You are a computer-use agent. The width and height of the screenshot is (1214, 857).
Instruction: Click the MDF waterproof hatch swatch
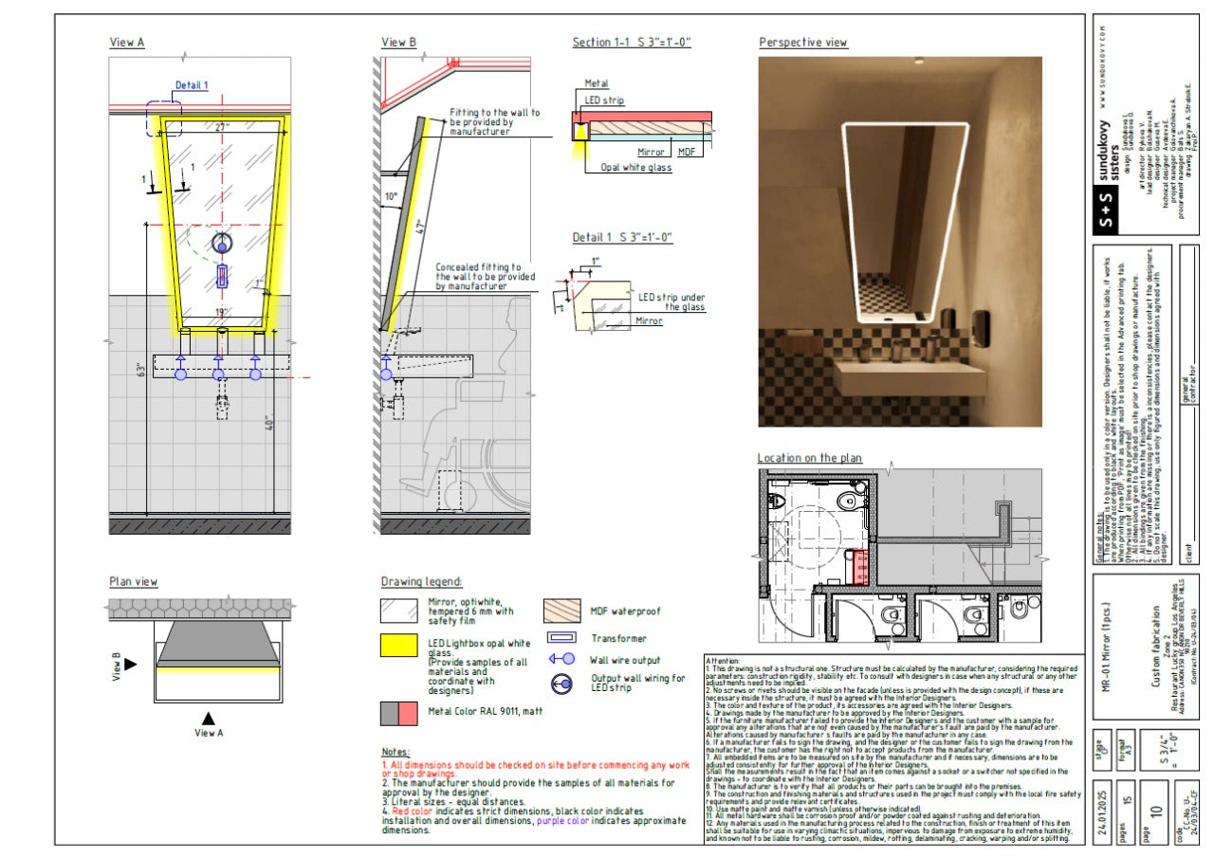(562, 611)
